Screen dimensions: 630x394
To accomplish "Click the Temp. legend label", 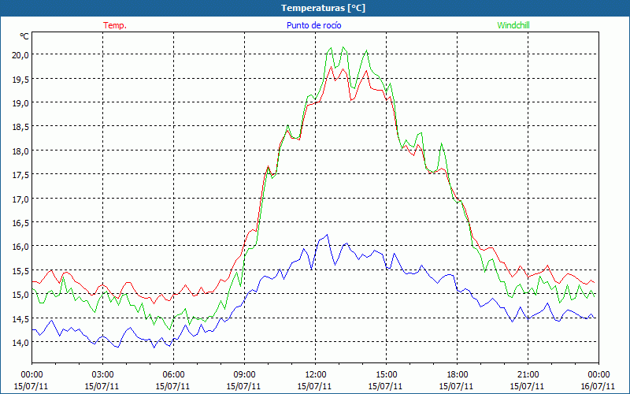I will click(x=115, y=25).
